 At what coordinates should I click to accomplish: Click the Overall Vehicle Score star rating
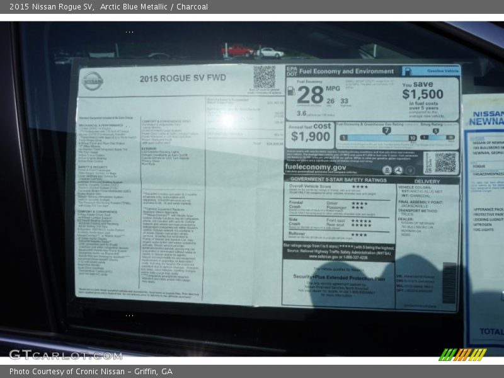pyautogui.click(x=360, y=186)
